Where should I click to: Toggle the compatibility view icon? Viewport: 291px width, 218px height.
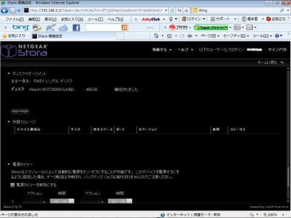click(x=172, y=10)
